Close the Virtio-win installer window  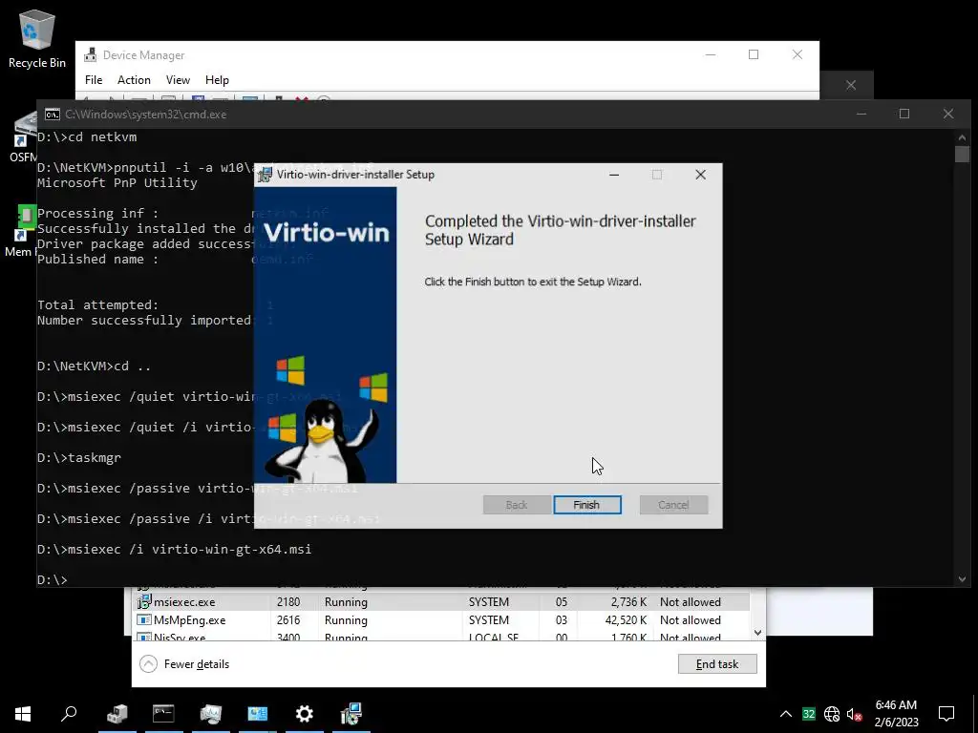[x=700, y=175]
